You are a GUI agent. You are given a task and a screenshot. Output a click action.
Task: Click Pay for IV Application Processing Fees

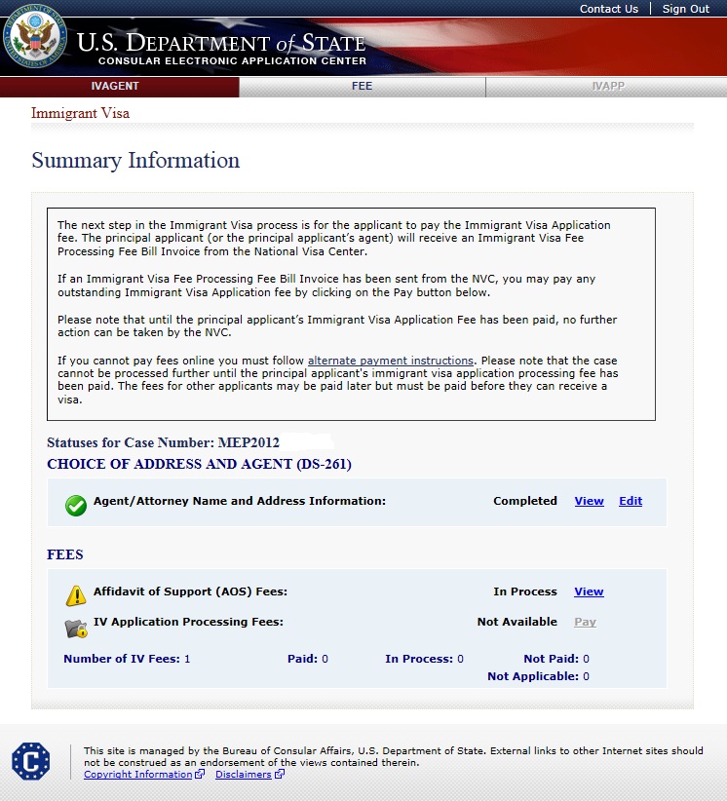[x=585, y=622]
